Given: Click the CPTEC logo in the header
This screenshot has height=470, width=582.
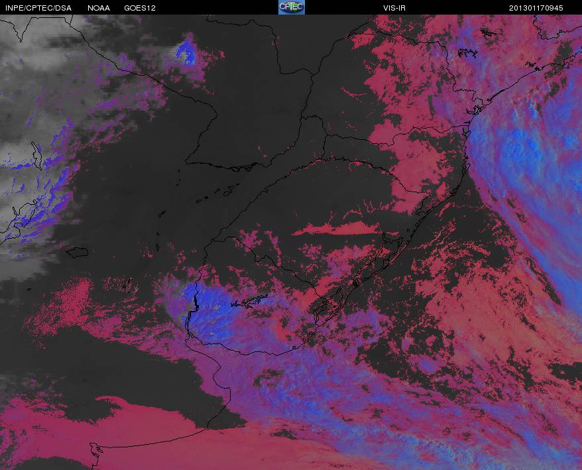Looking at the screenshot, I should pyautogui.click(x=292, y=7).
